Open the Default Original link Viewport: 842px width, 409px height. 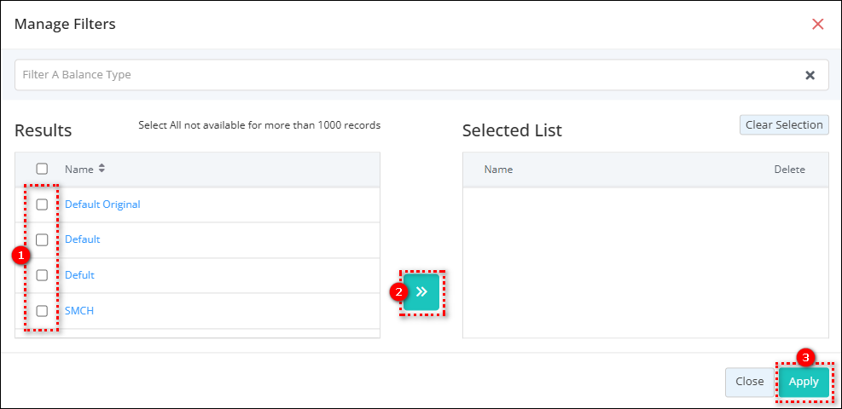coord(102,204)
